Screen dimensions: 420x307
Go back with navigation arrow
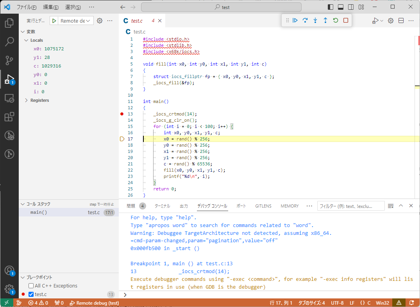point(123,7)
